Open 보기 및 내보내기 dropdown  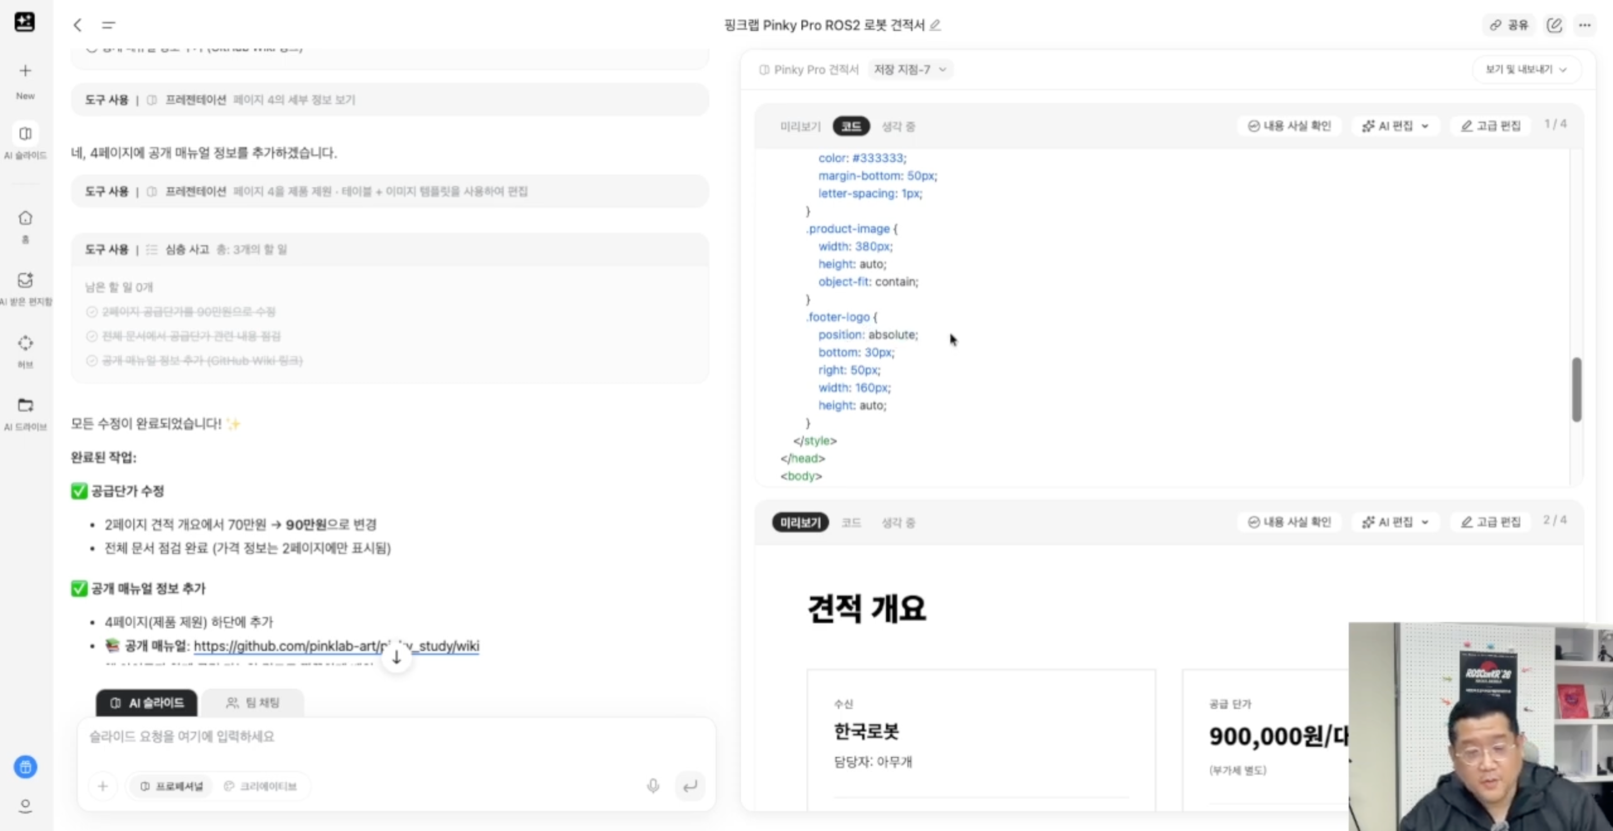tap(1525, 69)
